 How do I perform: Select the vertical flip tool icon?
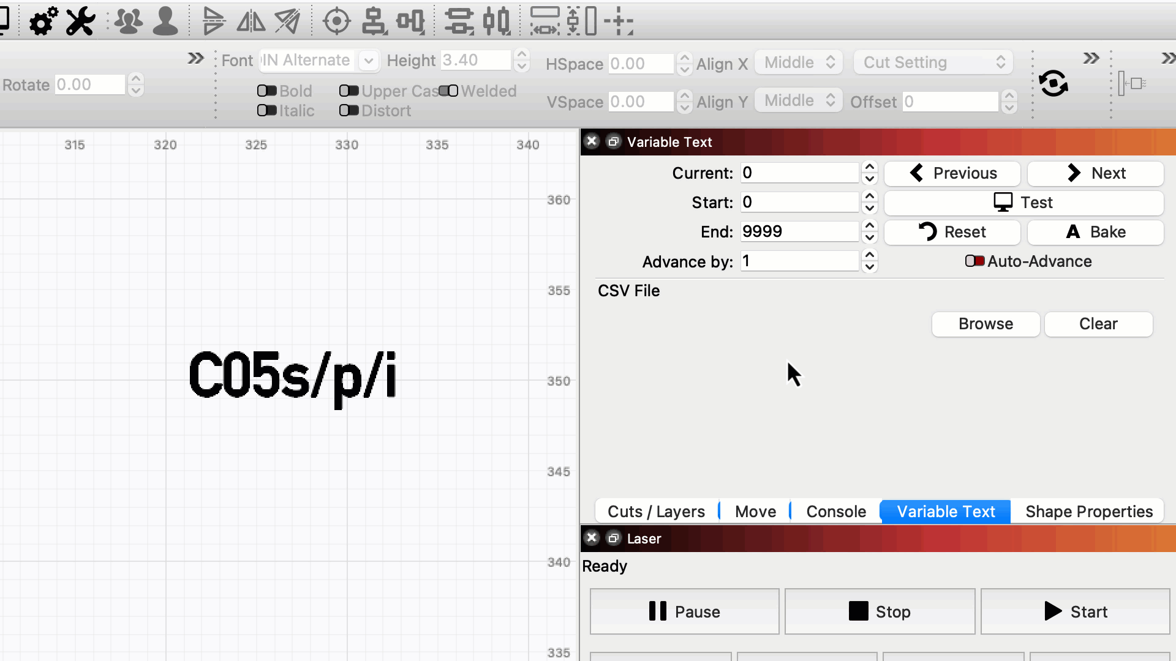coord(214,21)
